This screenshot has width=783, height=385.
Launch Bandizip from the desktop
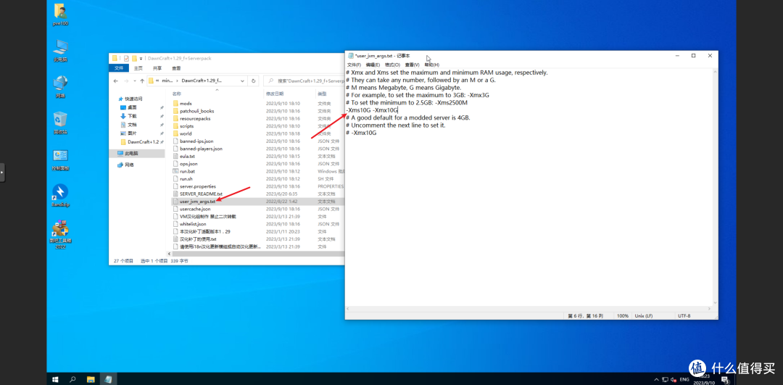pos(60,196)
